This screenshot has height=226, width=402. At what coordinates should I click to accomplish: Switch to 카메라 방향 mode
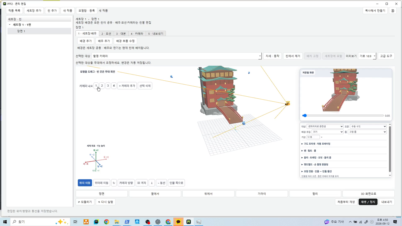[x=126, y=183]
